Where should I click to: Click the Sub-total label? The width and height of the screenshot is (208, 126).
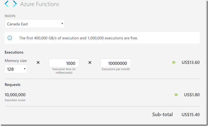pos(162,114)
